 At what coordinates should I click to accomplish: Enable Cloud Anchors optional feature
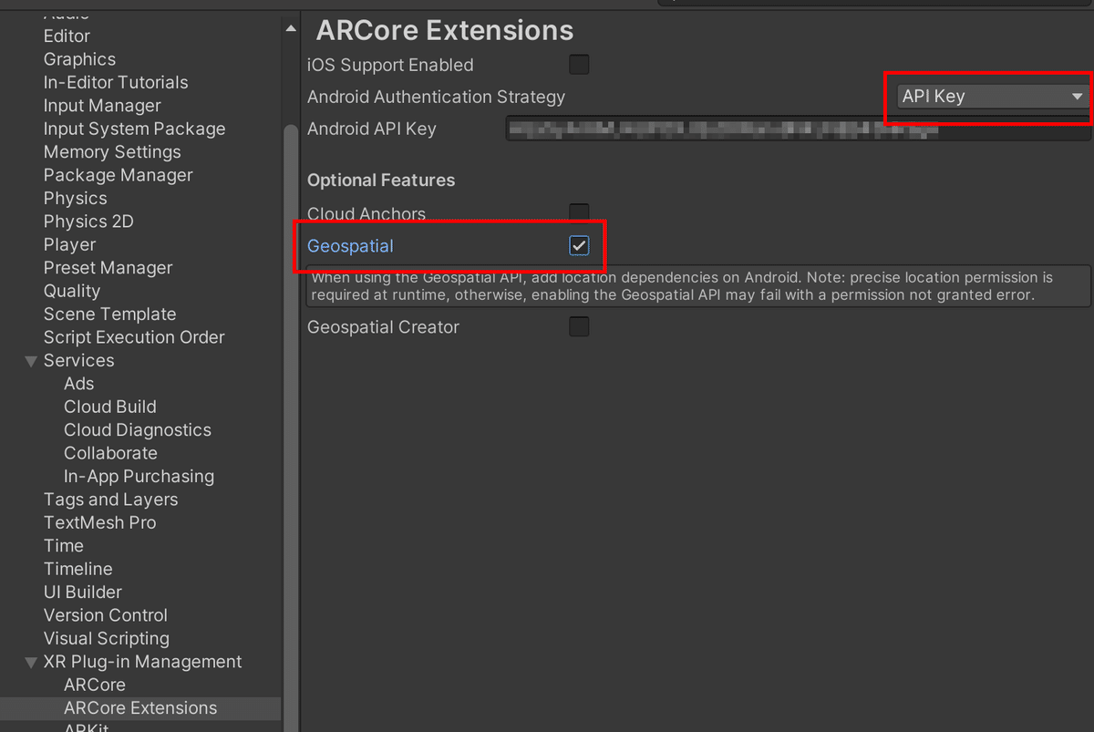579,212
